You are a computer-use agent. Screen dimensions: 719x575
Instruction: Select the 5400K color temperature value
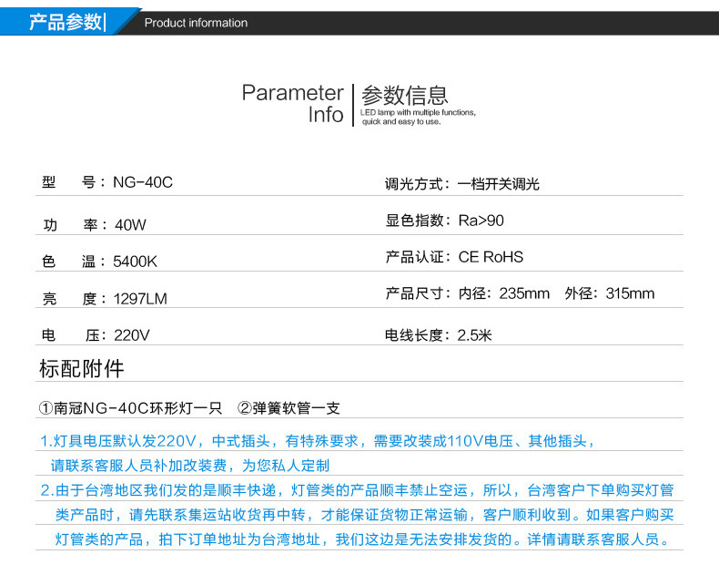tap(135, 262)
